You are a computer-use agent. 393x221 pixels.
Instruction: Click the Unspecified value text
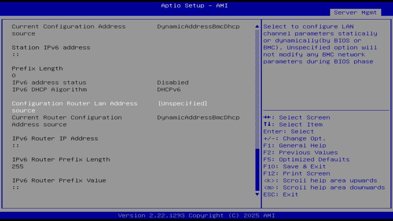182,103
